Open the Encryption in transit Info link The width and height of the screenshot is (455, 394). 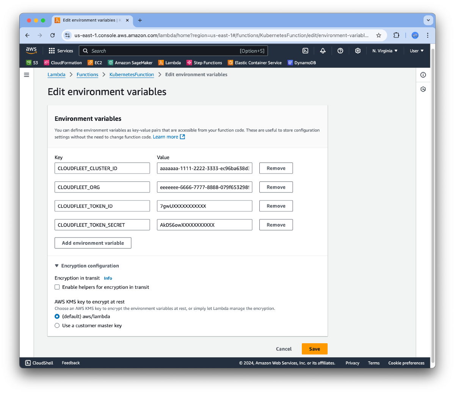108,278
